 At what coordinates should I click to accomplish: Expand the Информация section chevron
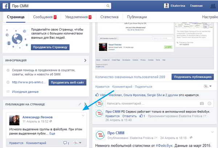85,60
